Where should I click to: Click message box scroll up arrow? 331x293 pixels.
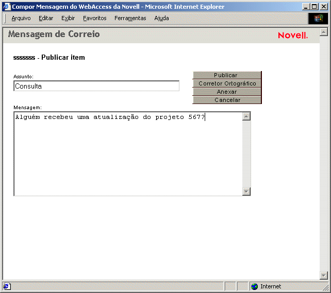click(246, 116)
